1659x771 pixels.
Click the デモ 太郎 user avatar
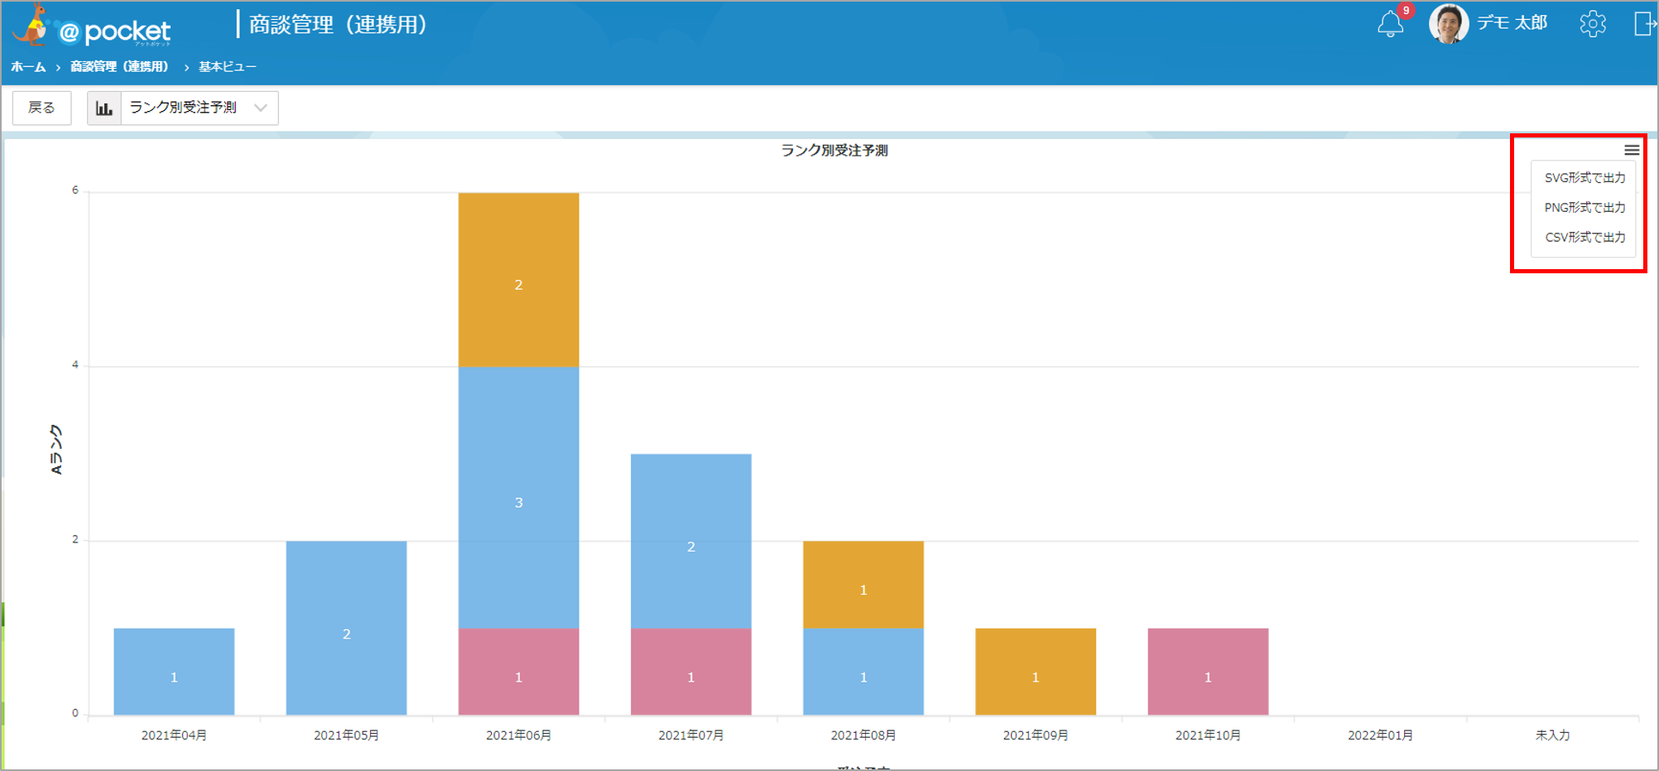tap(1449, 24)
